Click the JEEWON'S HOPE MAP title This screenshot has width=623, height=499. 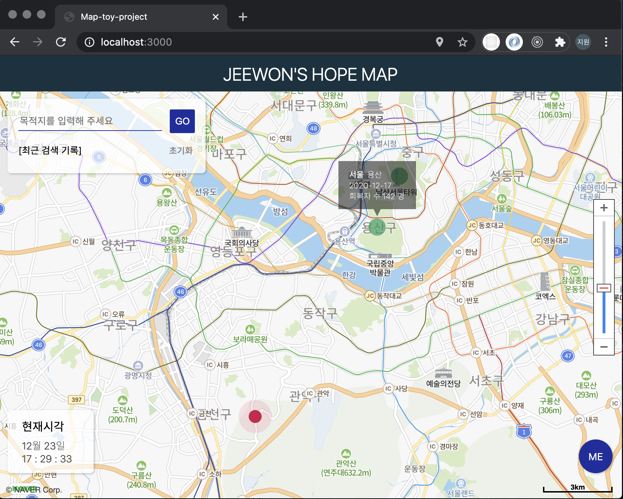[310, 75]
